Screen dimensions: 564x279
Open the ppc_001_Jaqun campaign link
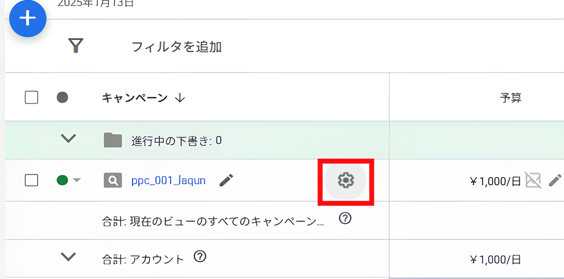(169, 180)
